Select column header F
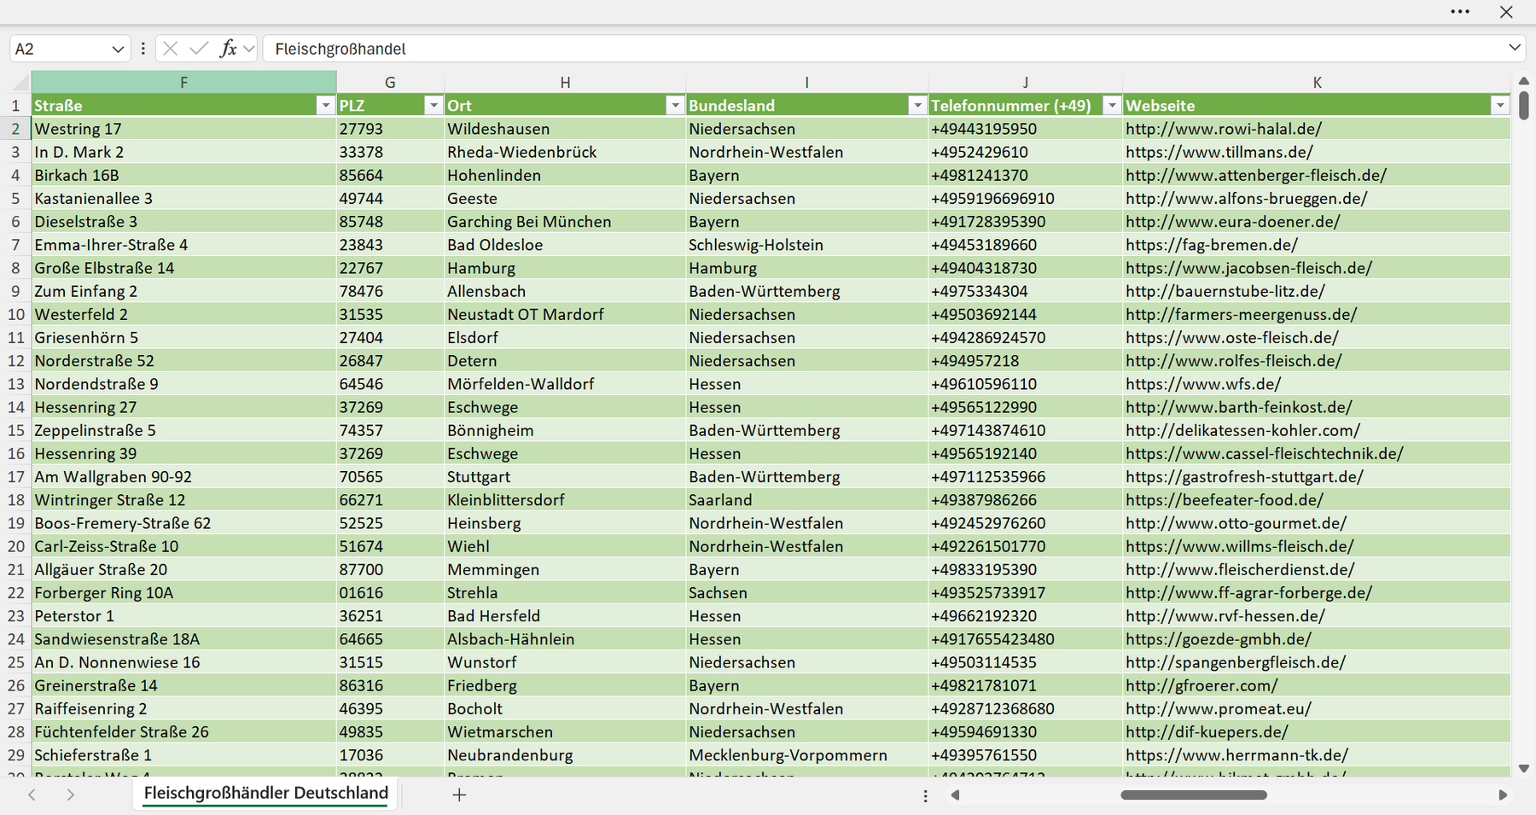1536x815 pixels. tap(183, 83)
